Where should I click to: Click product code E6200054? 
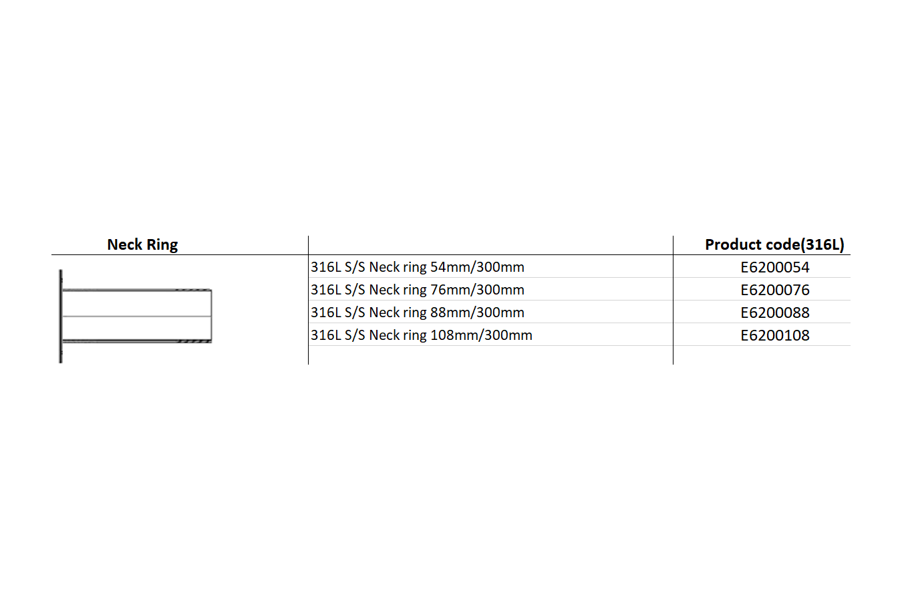tap(774, 267)
